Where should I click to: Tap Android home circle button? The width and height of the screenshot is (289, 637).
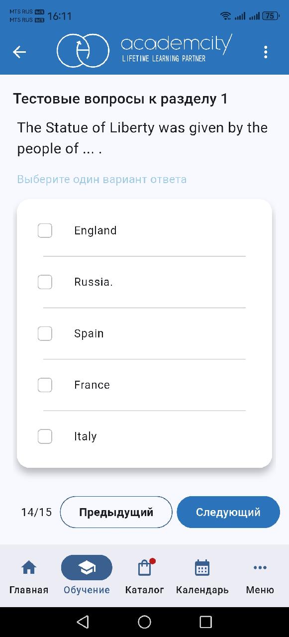(x=145, y=622)
